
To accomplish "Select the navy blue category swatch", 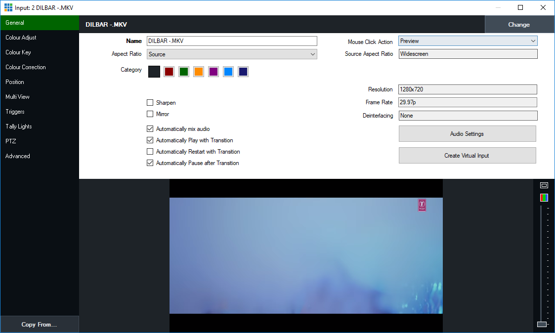I will 243,72.
